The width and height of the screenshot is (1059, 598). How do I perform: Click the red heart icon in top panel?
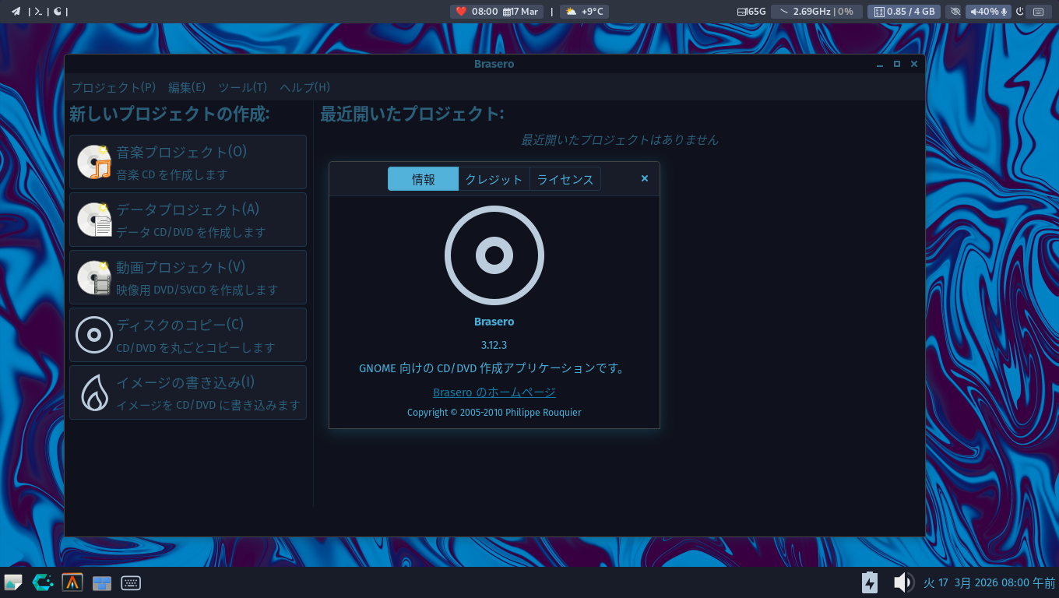pos(461,11)
